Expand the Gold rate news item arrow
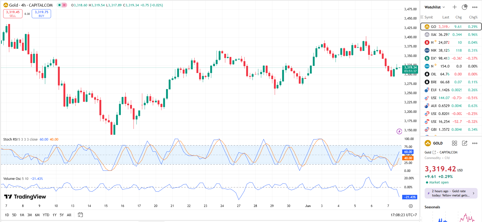Screen dimensions: 482x222 tap(473, 193)
